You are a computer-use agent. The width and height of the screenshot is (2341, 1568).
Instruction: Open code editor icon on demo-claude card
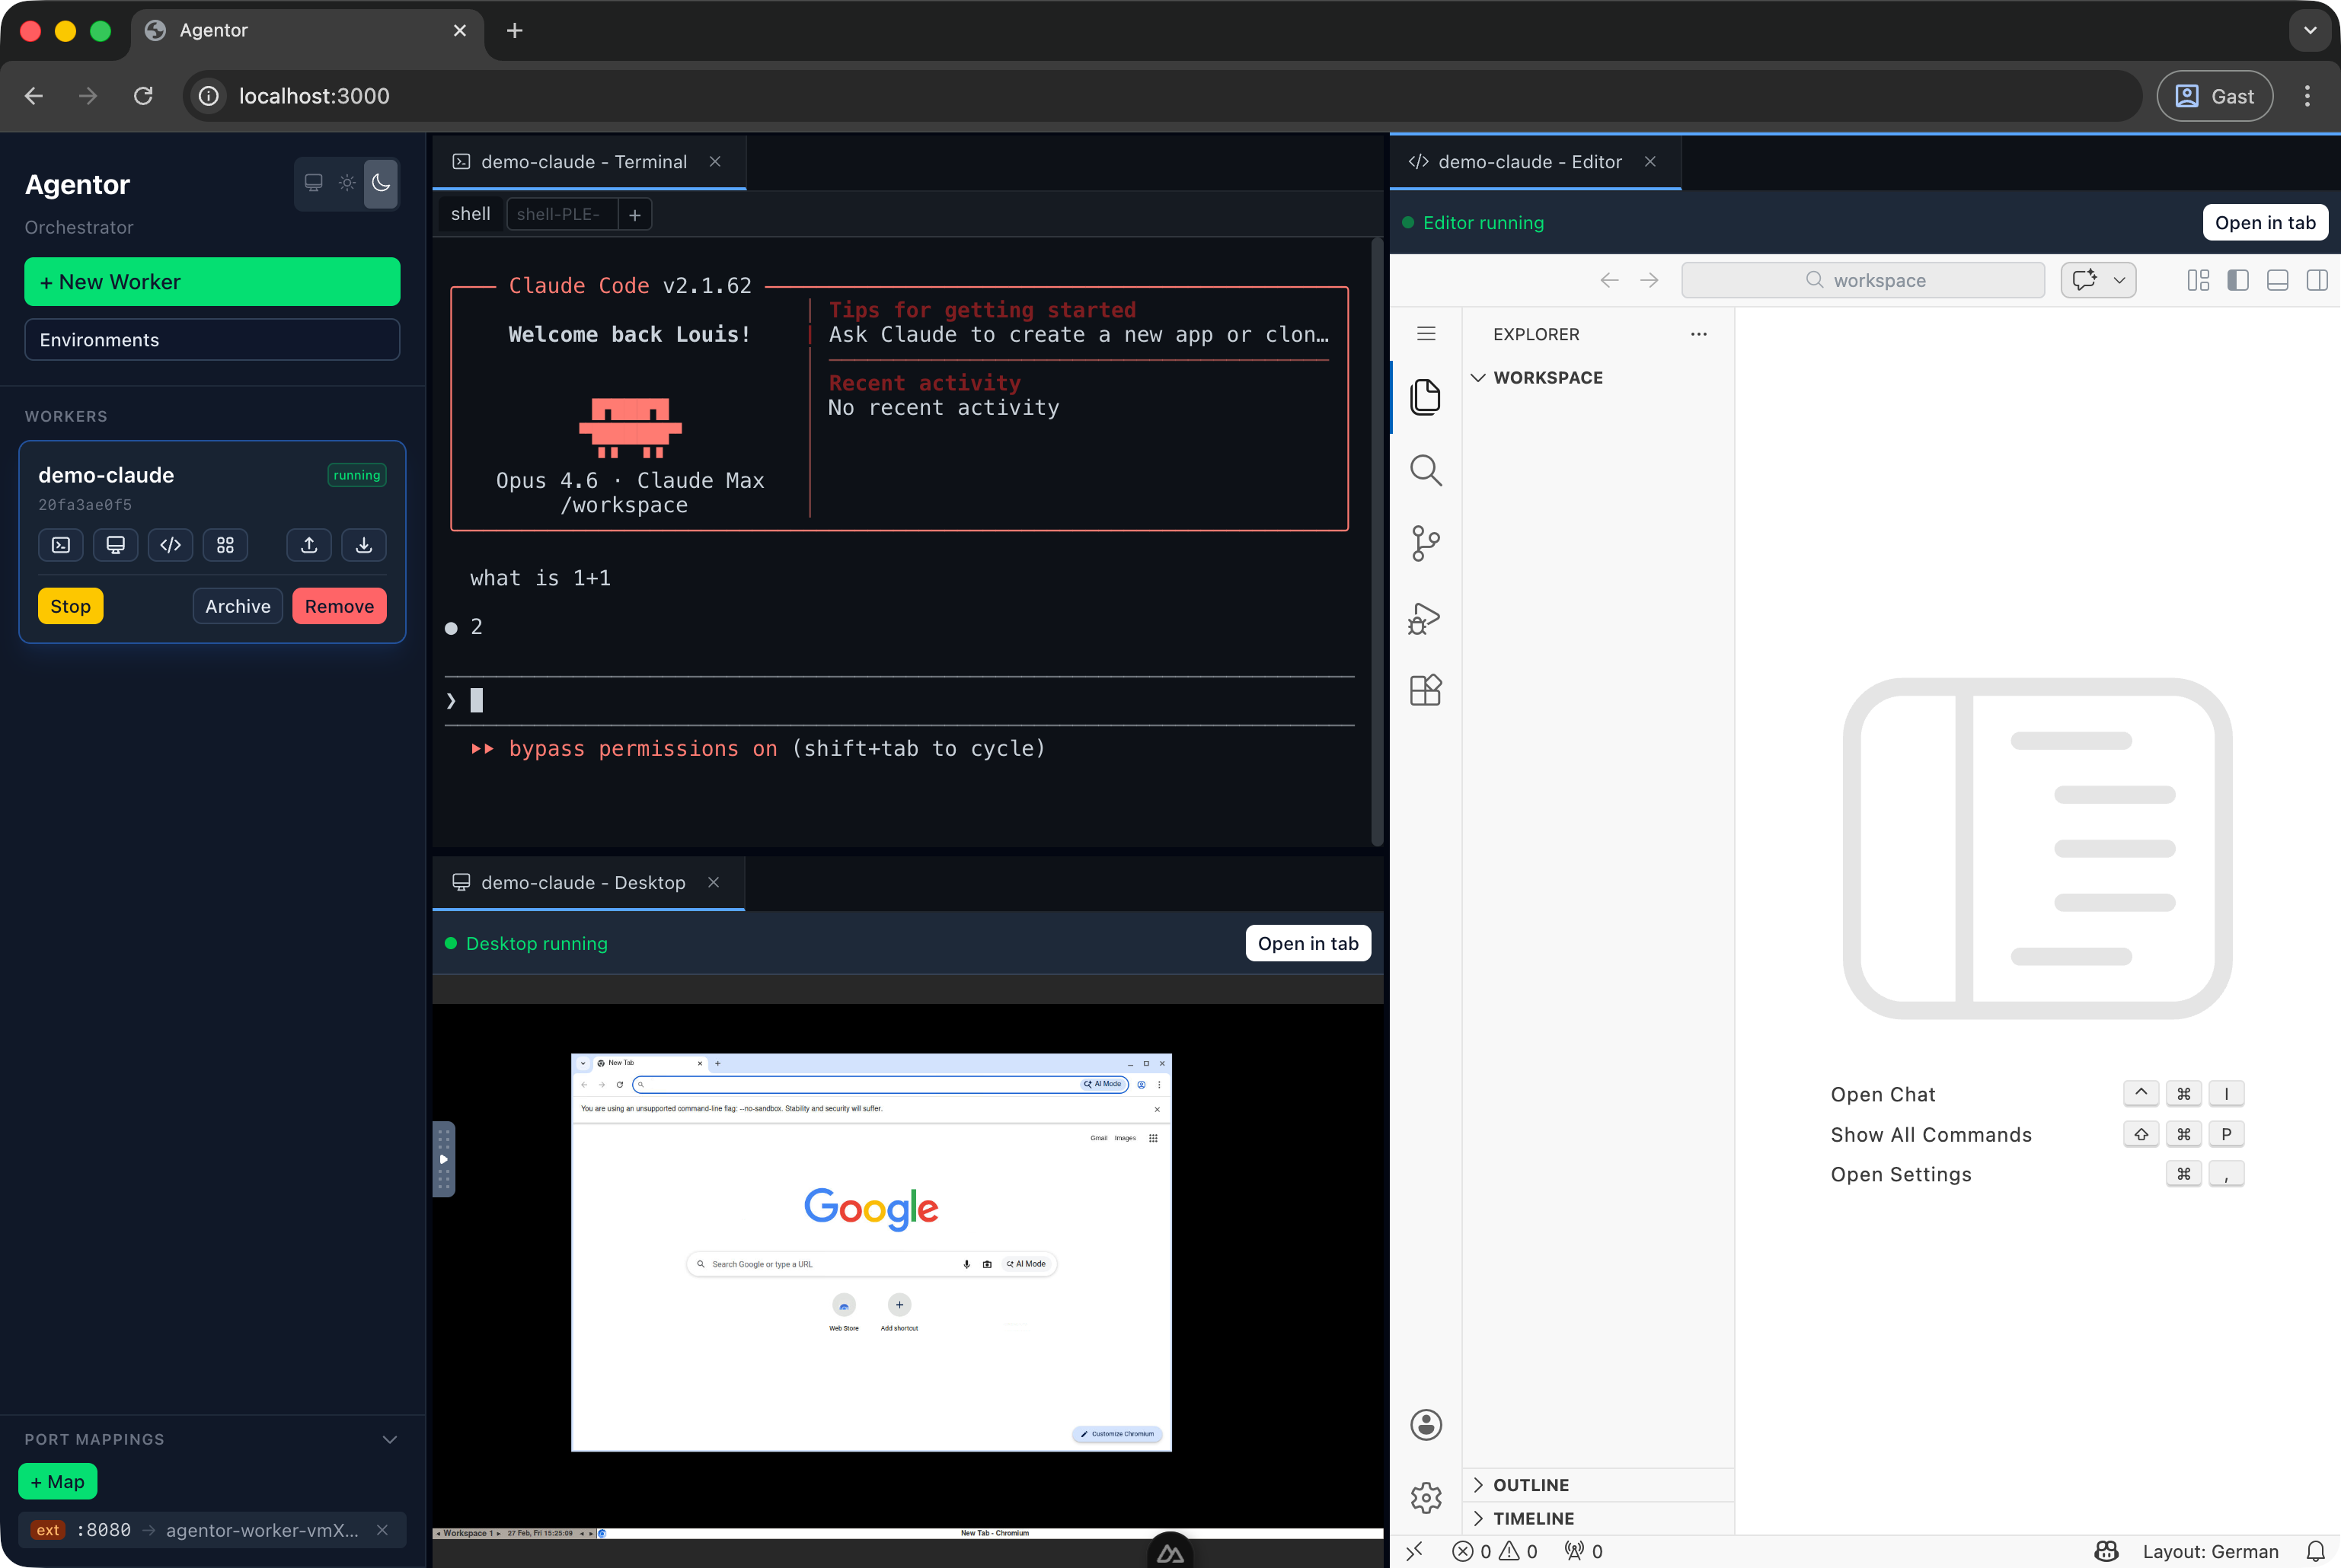tap(171, 545)
